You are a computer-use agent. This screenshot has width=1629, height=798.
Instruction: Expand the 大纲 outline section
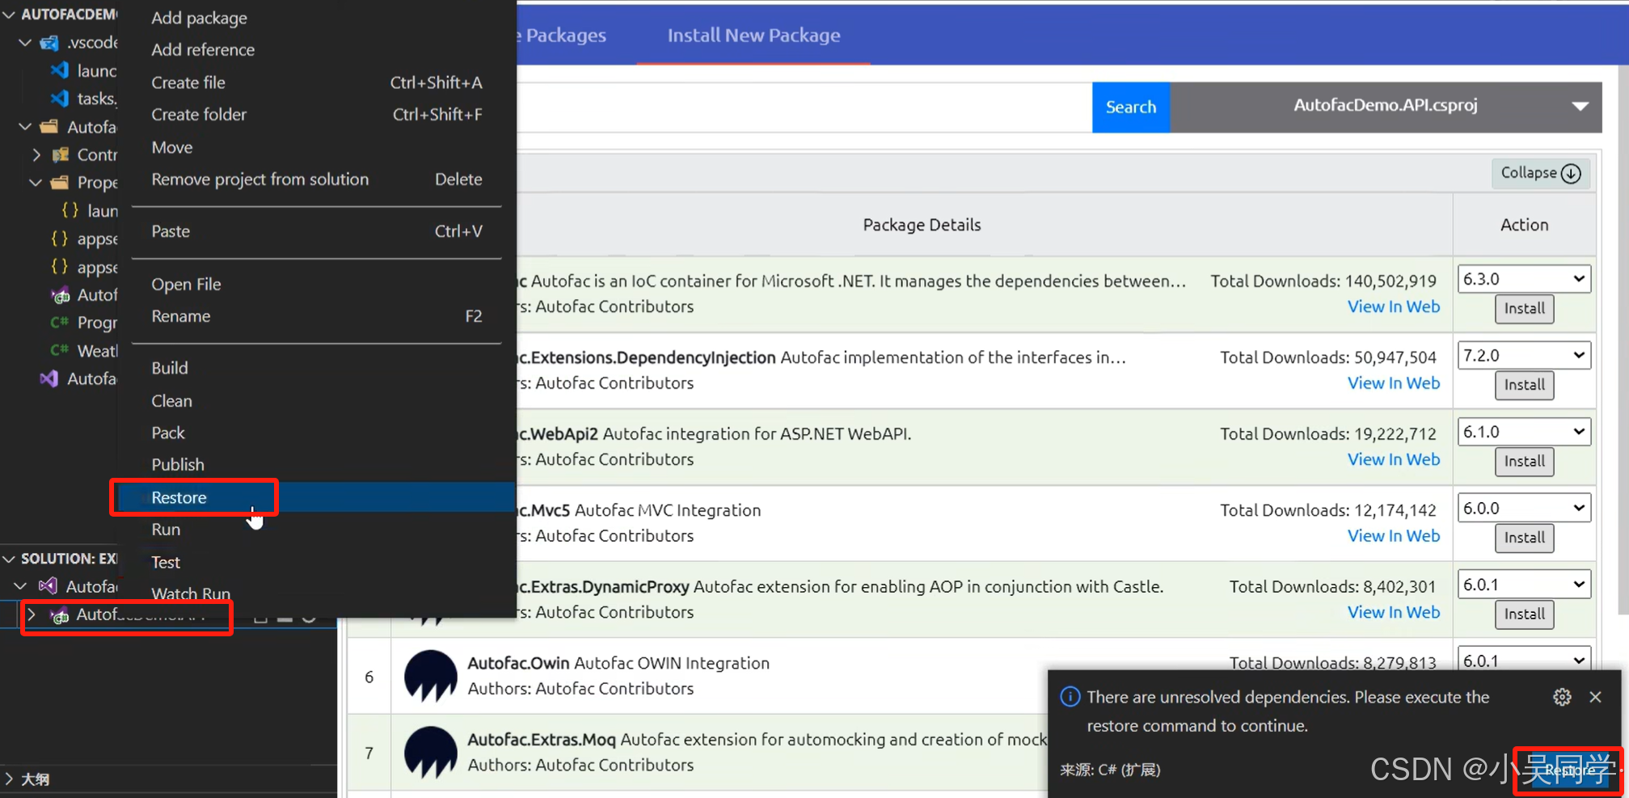pyautogui.click(x=9, y=779)
